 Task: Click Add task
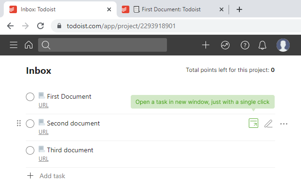pyautogui.click(x=46, y=176)
